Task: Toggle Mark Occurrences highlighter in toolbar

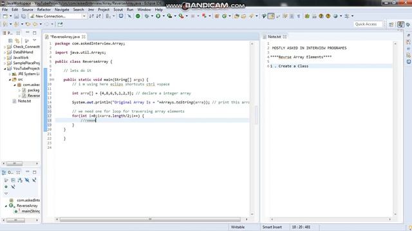Action: (x=271, y=16)
